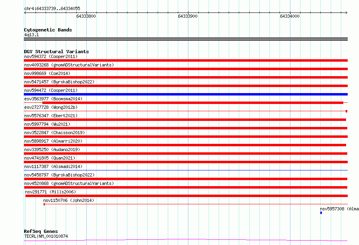359x245 pixels.
Task: Select the nsv4093268 gnomADStructuralVariants label
Action: tap(69, 65)
